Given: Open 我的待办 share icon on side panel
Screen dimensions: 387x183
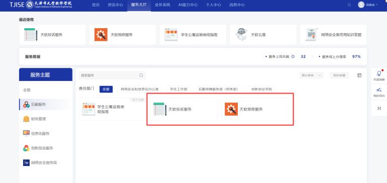Looking at the screenshot, I should 379,90.
